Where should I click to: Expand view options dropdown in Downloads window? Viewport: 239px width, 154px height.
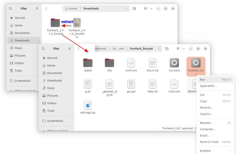coord(151,9)
